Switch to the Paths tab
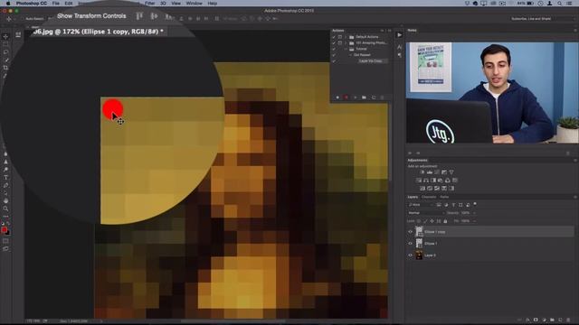Image resolution: width=579 pixels, height=325 pixels. (x=444, y=197)
